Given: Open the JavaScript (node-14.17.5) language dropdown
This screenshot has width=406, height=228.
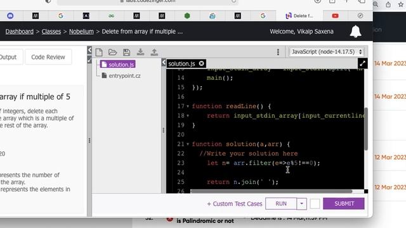Looking at the screenshot, I should click(327, 52).
